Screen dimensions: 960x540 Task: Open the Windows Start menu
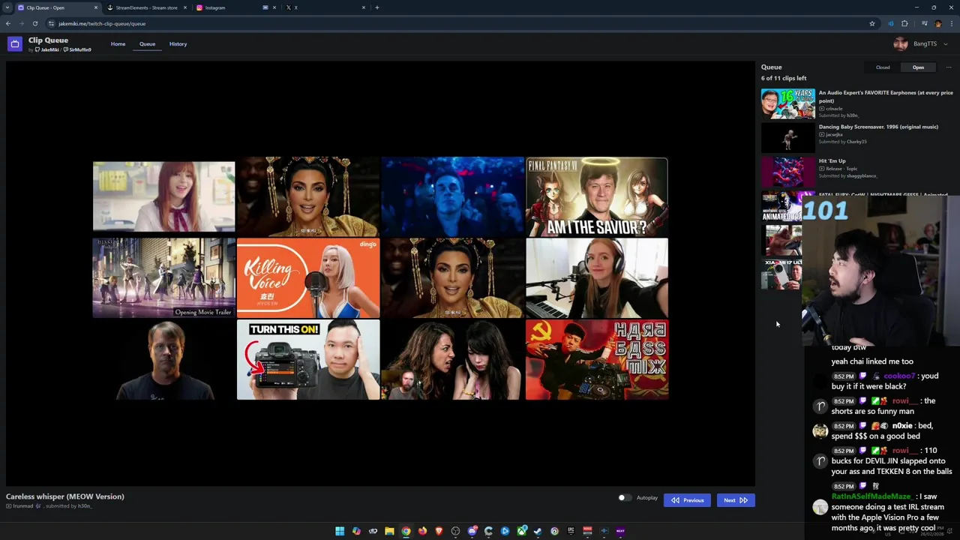(x=340, y=531)
